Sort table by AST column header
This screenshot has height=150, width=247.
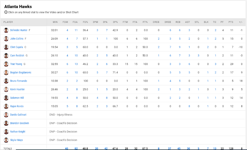click(x=187, y=22)
